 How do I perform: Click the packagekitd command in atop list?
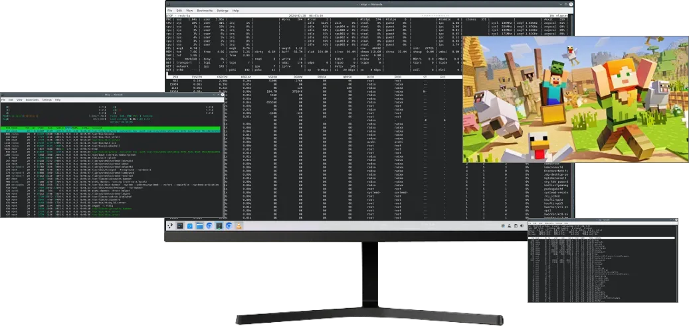(553, 189)
